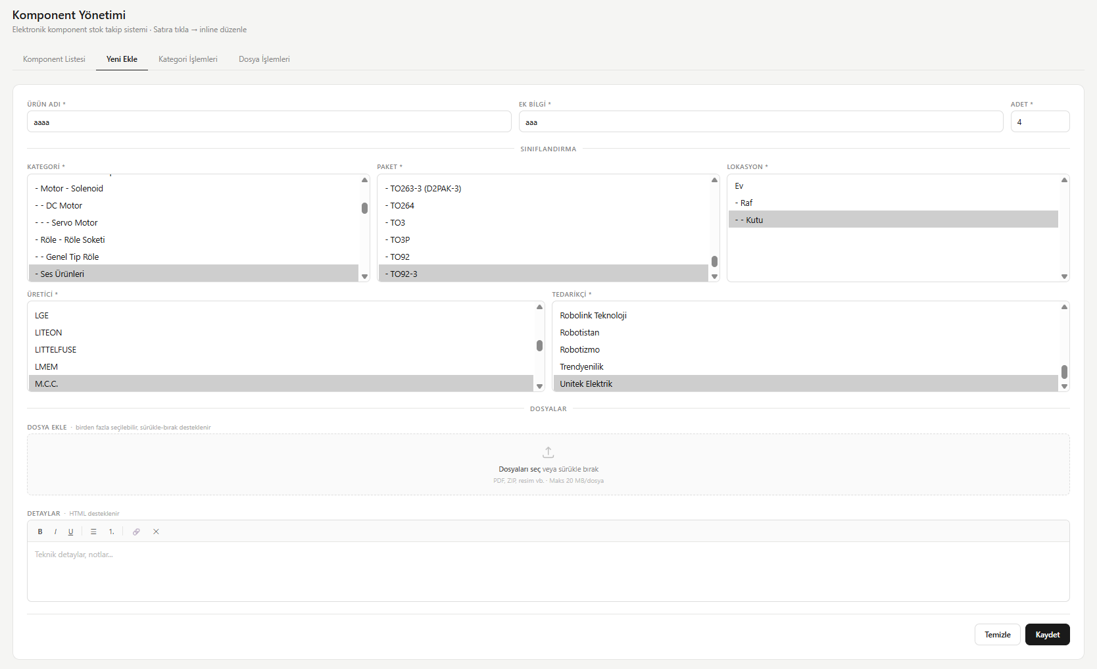Select TO3P in Paket list
Screen dimensions: 1097x669
(400, 240)
